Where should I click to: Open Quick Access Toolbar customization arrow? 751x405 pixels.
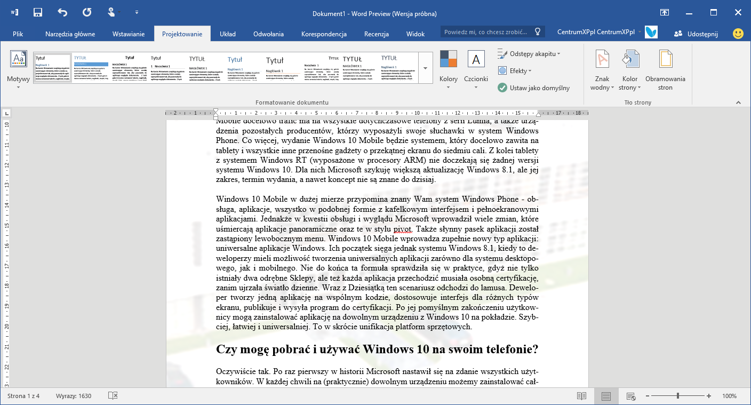point(137,12)
